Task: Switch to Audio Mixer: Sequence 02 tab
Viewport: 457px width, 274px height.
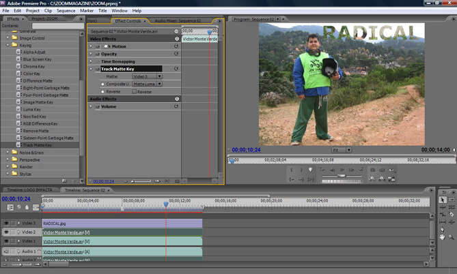Action: click(177, 20)
